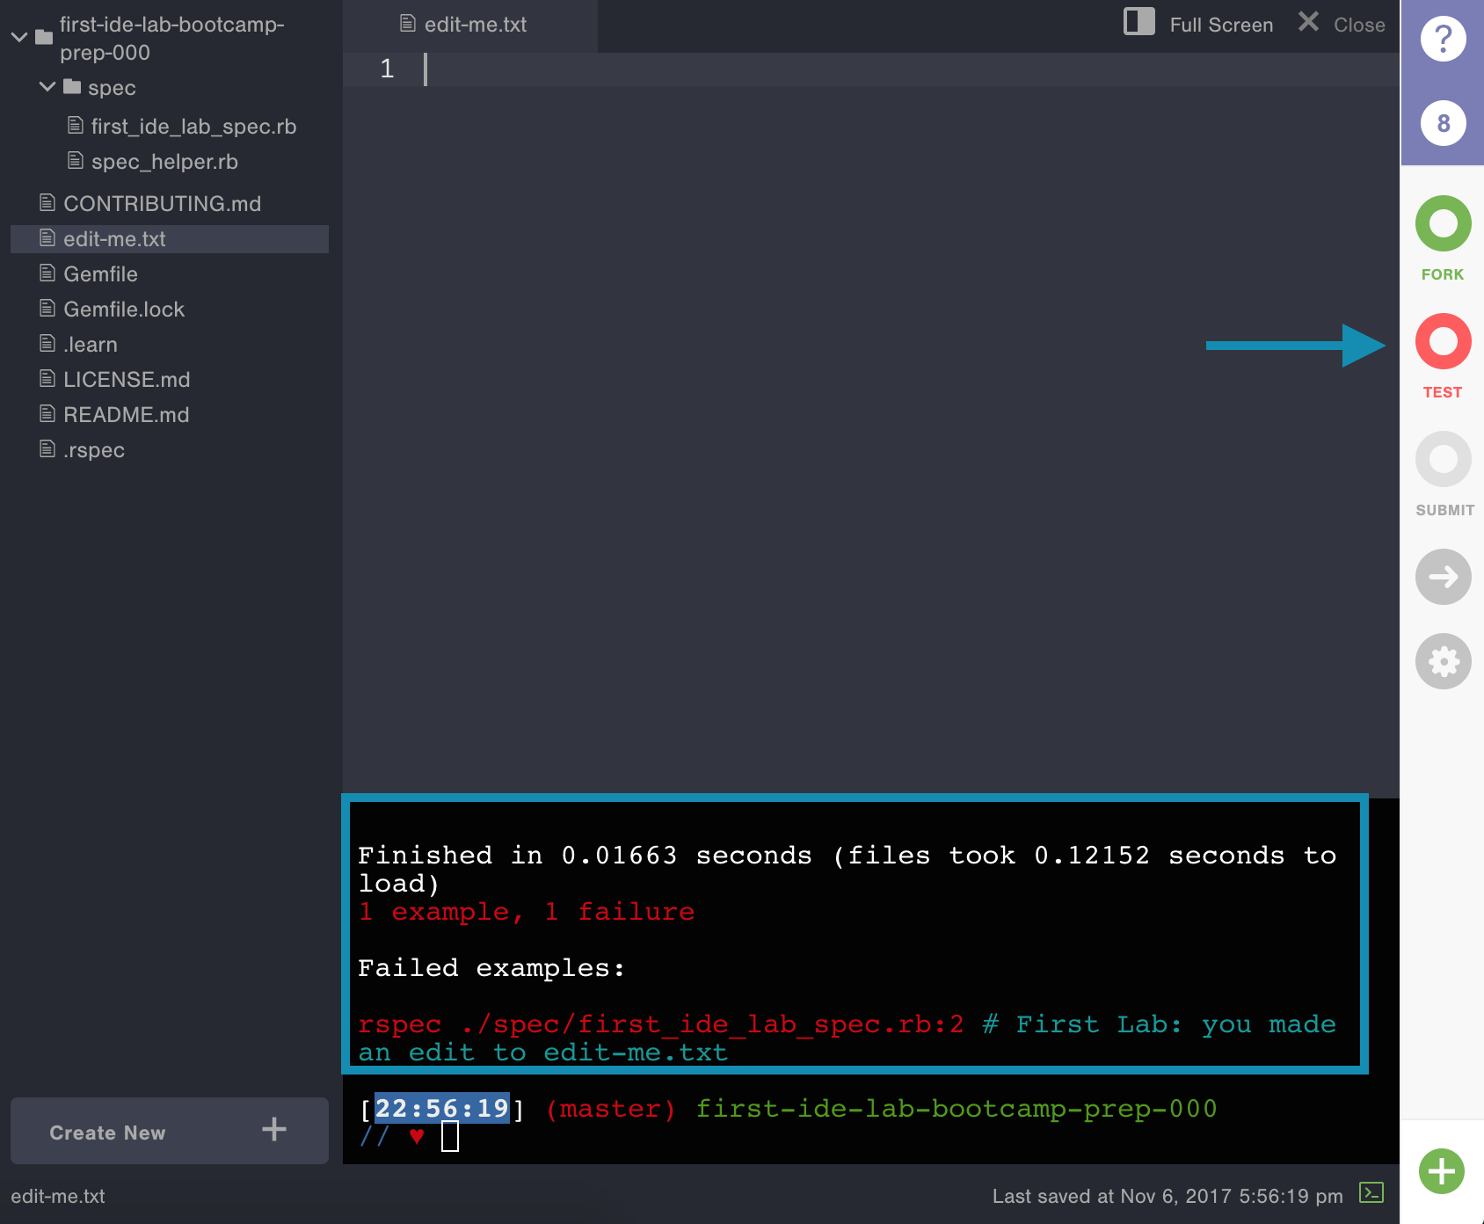Open first_ide_lab_spec.rb in the file tree

coord(193,127)
